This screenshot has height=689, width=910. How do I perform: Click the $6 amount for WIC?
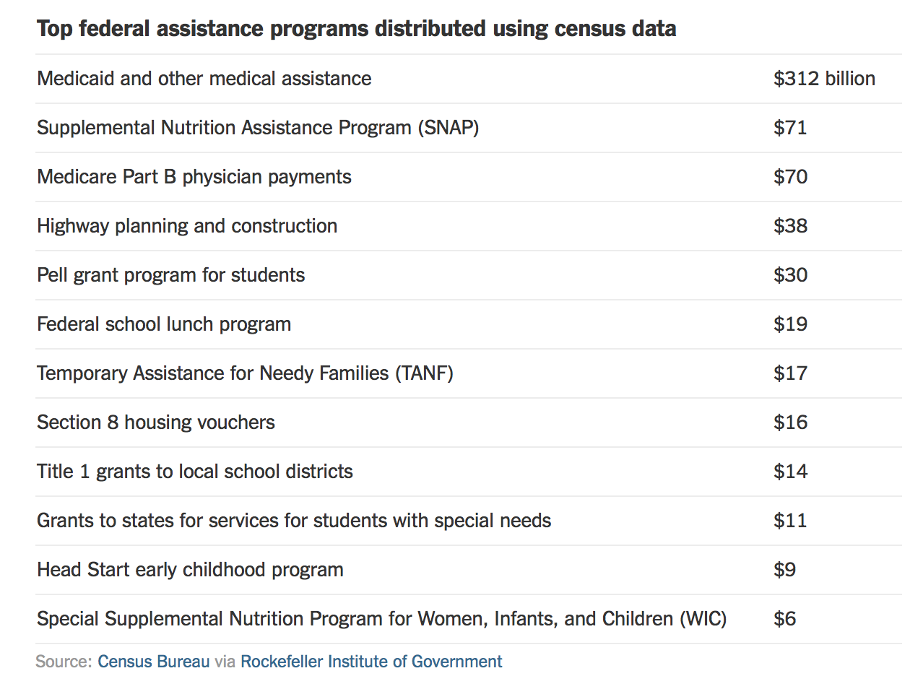point(784,619)
